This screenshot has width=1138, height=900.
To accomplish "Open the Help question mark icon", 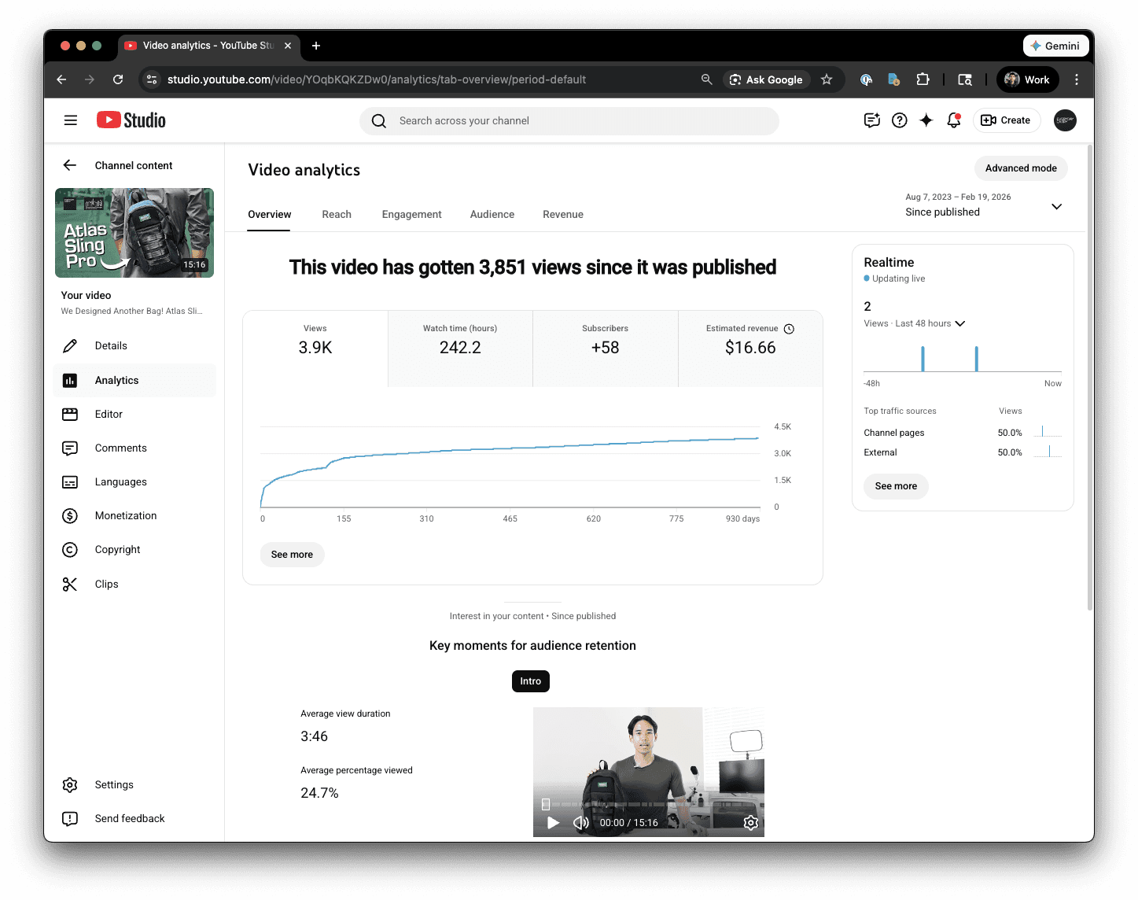I will point(900,120).
